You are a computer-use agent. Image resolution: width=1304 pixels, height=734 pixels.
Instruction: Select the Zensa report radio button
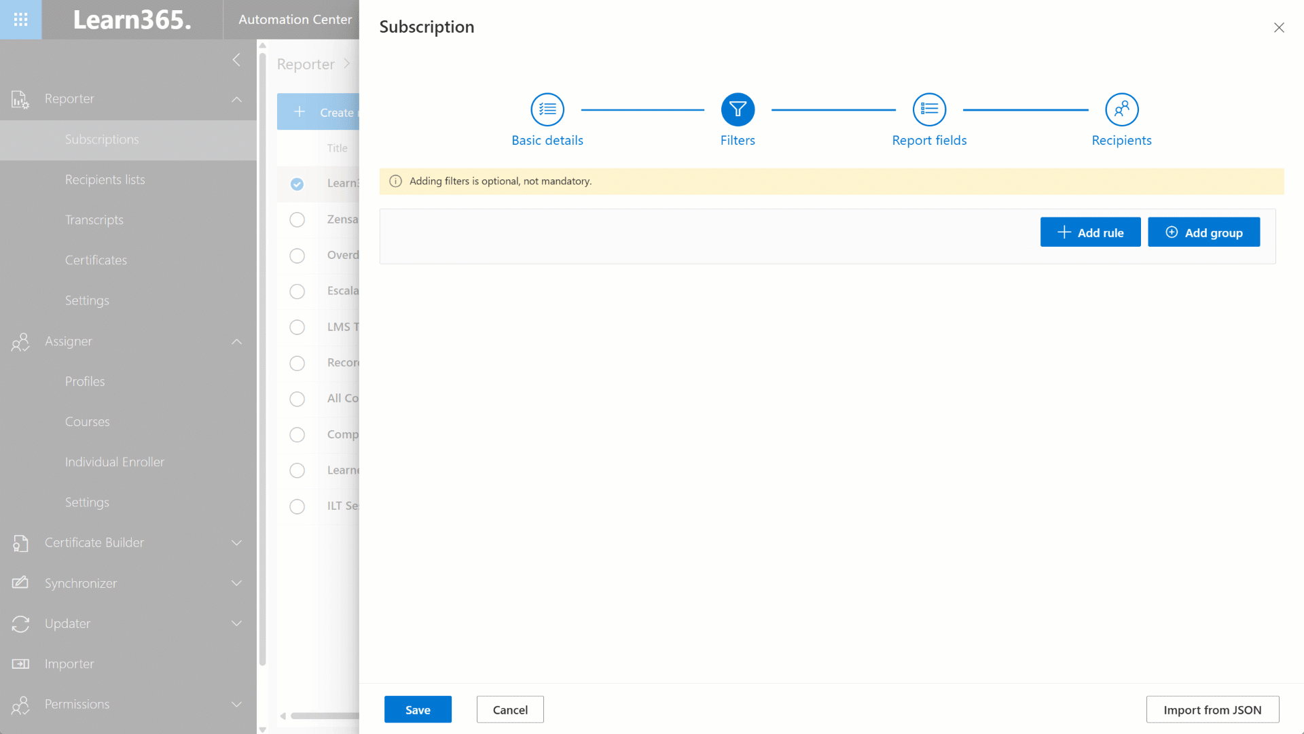point(297,220)
